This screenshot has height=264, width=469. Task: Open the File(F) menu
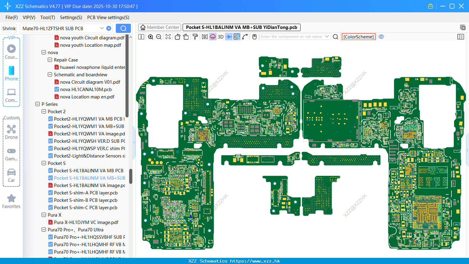(x=12, y=18)
